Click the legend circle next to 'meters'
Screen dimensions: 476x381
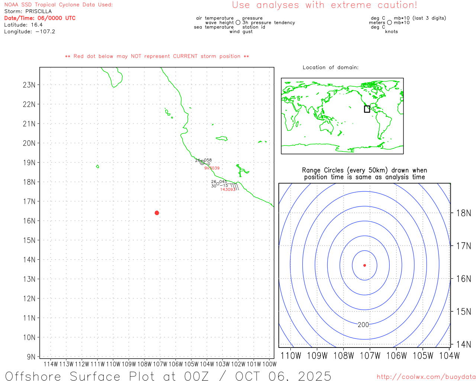point(389,23)
